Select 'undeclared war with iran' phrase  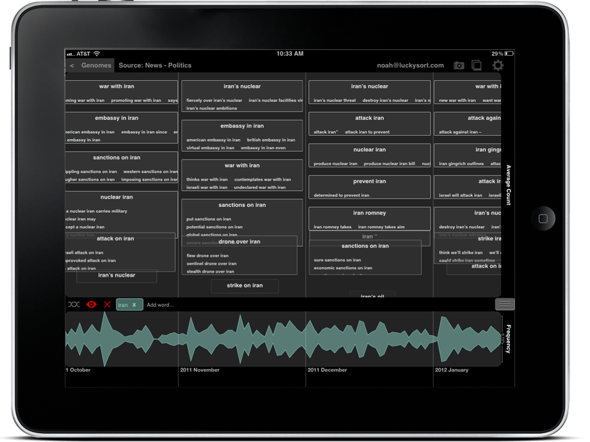tap(259, 187)
